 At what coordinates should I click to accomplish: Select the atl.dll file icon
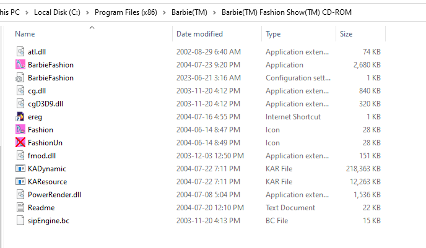click(x=20, y=51)
